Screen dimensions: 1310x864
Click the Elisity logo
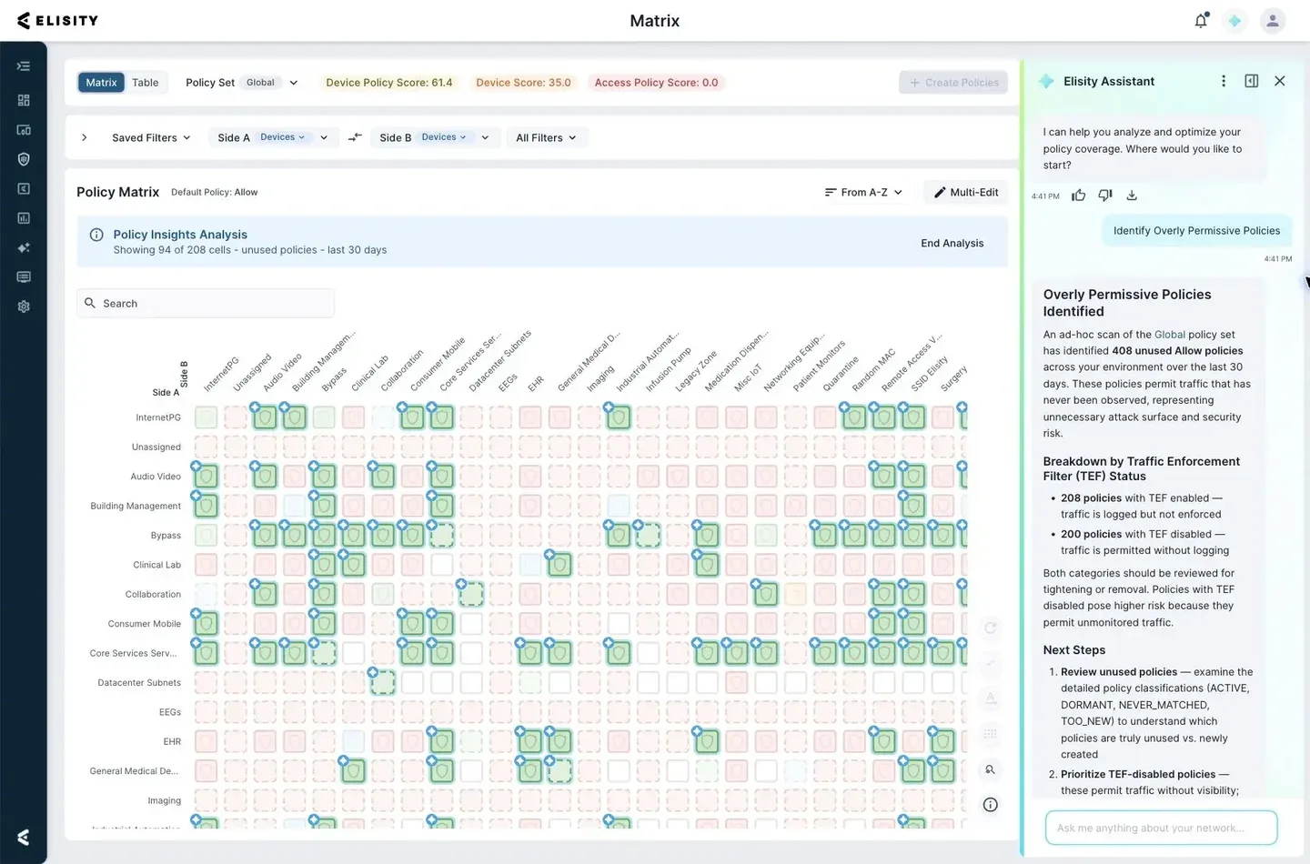tap(57, 20)
